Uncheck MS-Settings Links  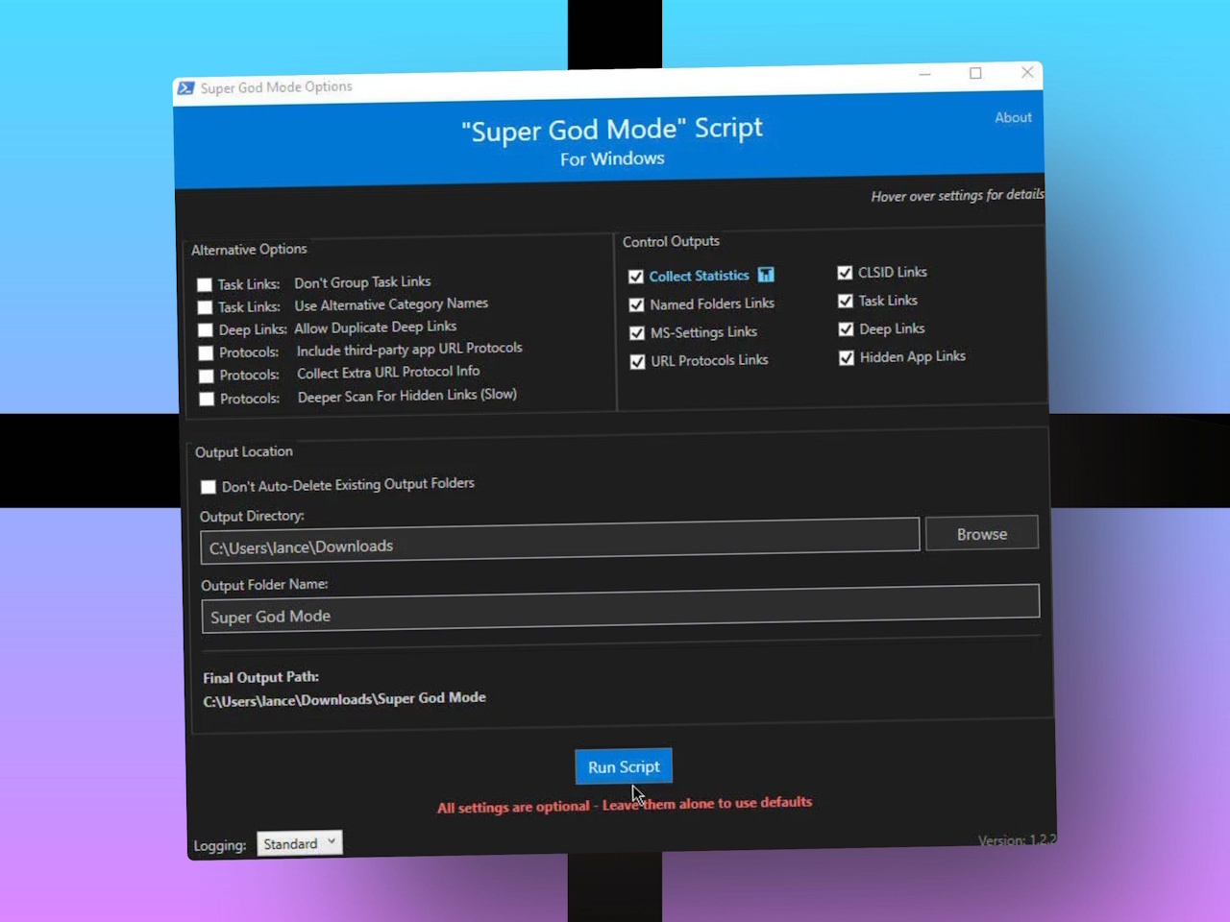click(x=636, y=333)
